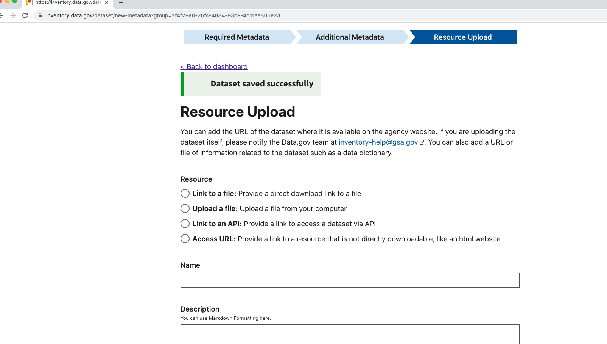
Task: Click the Back to dashboard link
Action: pos(214,66)
